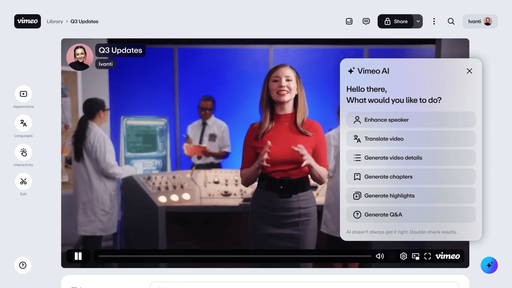Click the Q3 Updates video title overlay

click(x=120, y=50)
